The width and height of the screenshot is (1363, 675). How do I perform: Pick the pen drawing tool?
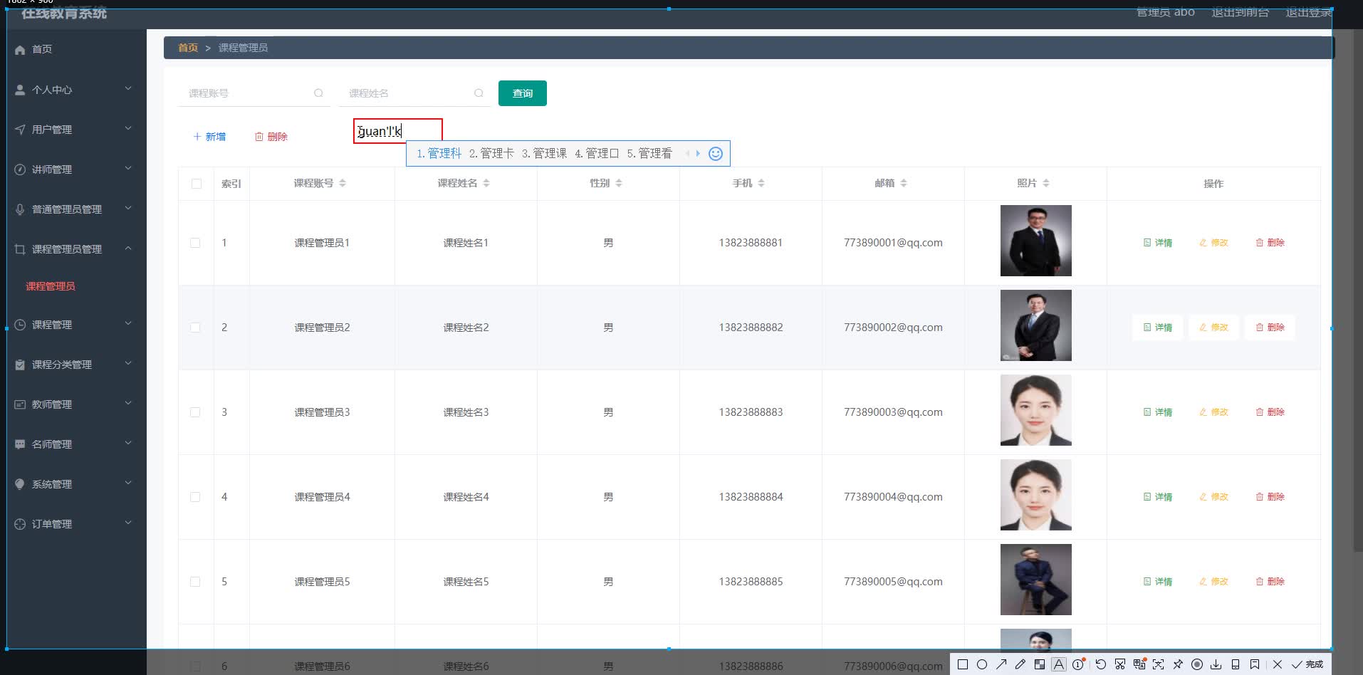[x=1020, y=664]
